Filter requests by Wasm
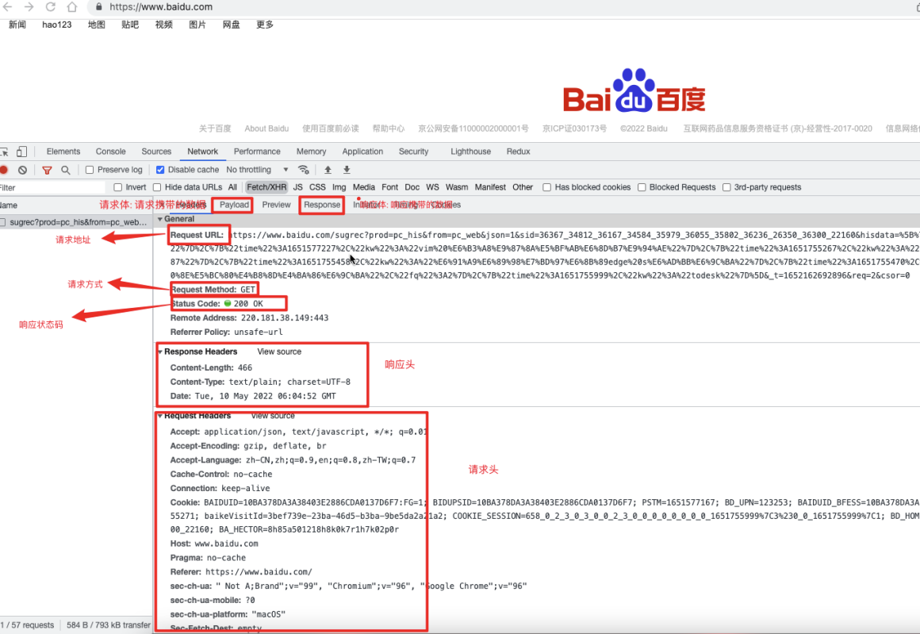This screenshot has height=634, width=920. tap(457, 187)
